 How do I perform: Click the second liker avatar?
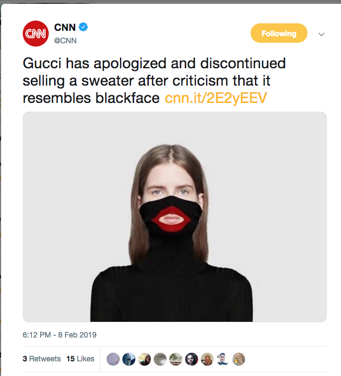[x=129, y=359]
